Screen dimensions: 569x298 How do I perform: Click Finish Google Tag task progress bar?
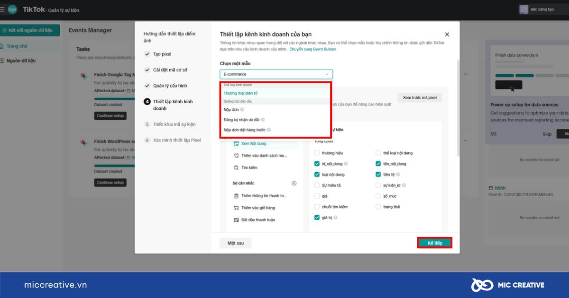(114, 99)
